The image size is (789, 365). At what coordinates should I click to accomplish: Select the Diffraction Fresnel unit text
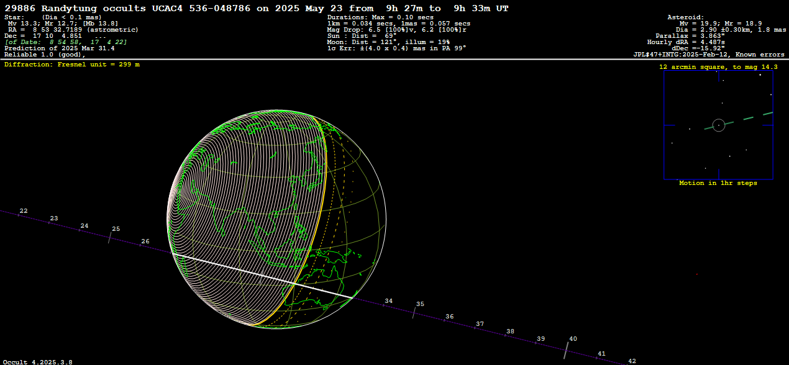72,65
